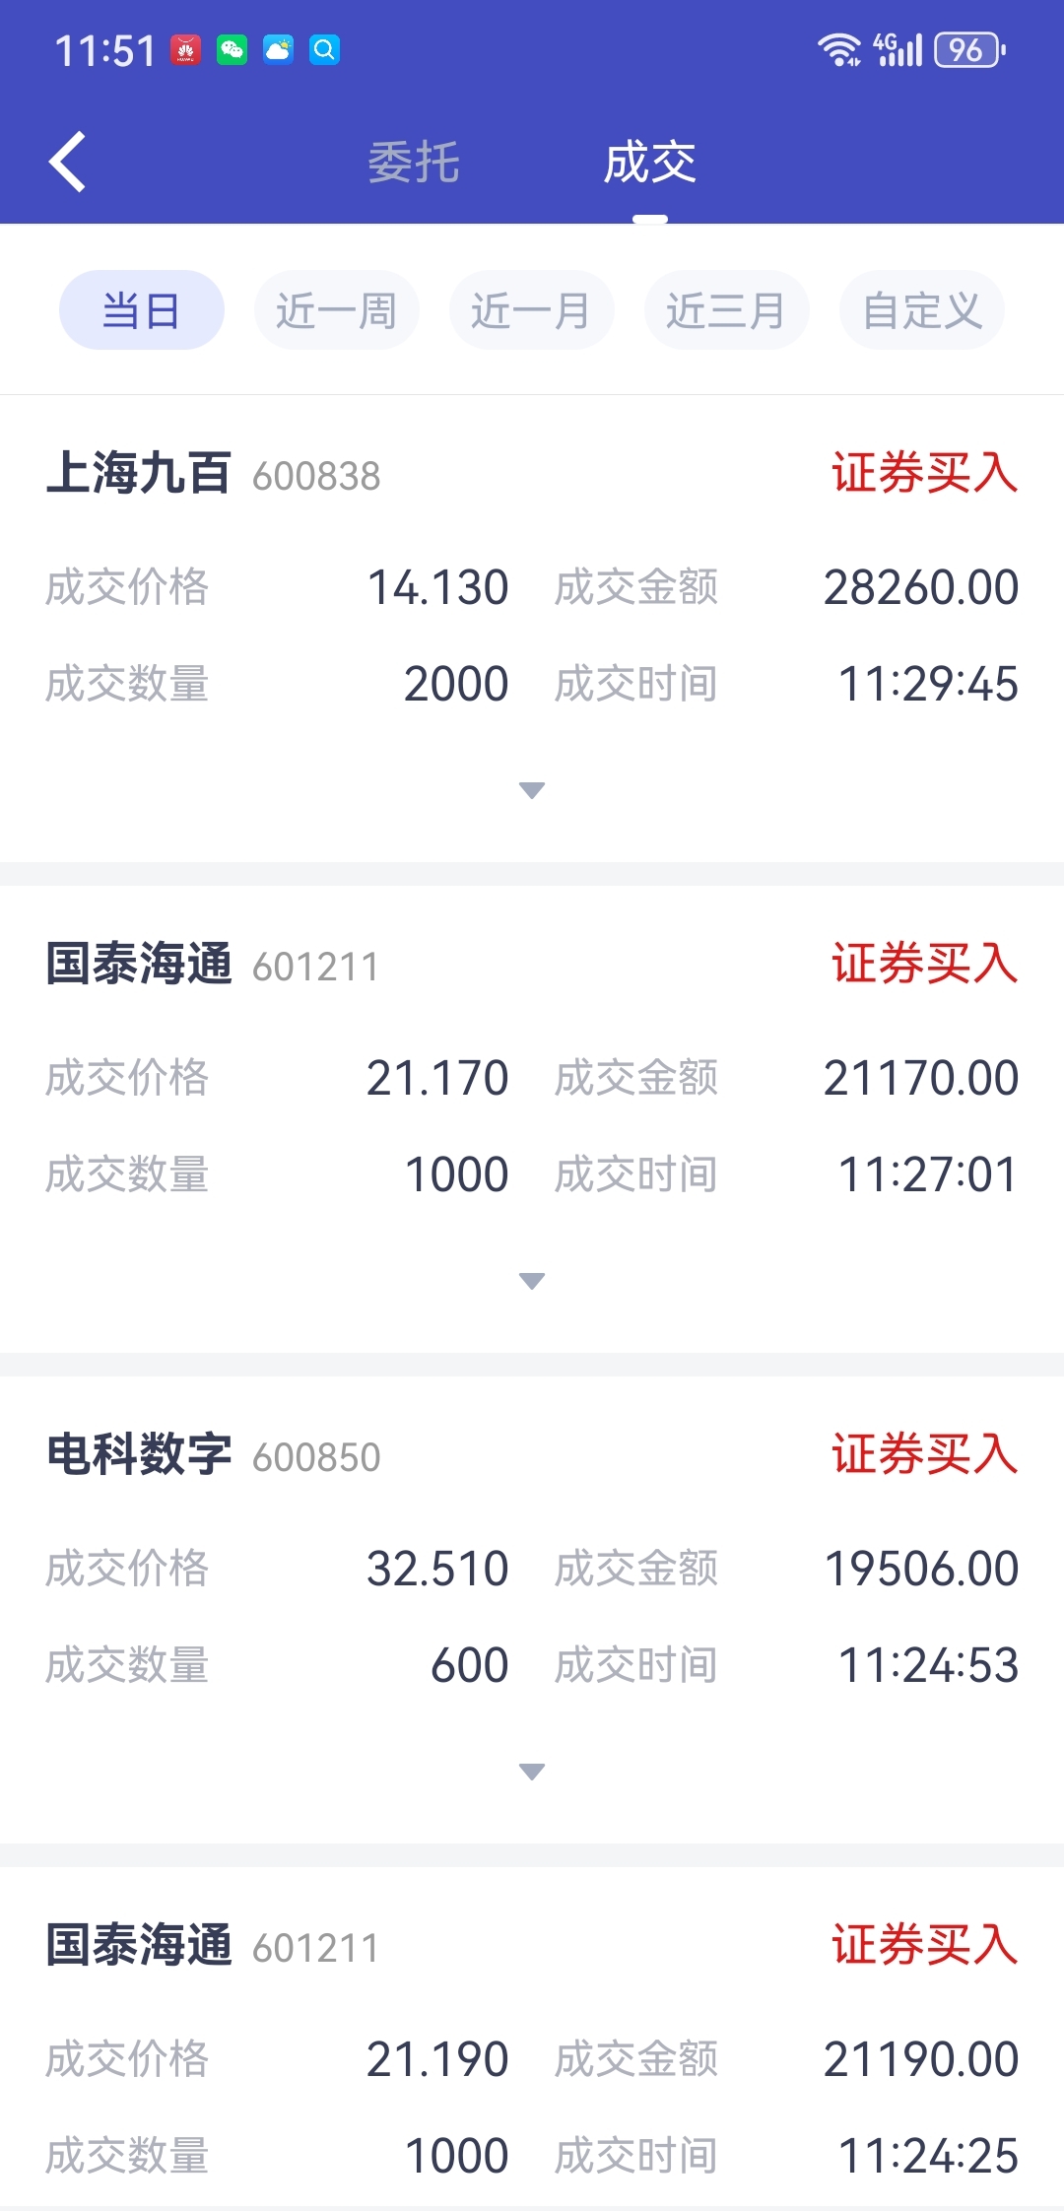1064x2211 pixels.
Task: Choose the 近三月 filter chip
Action: tap(727, 310)
